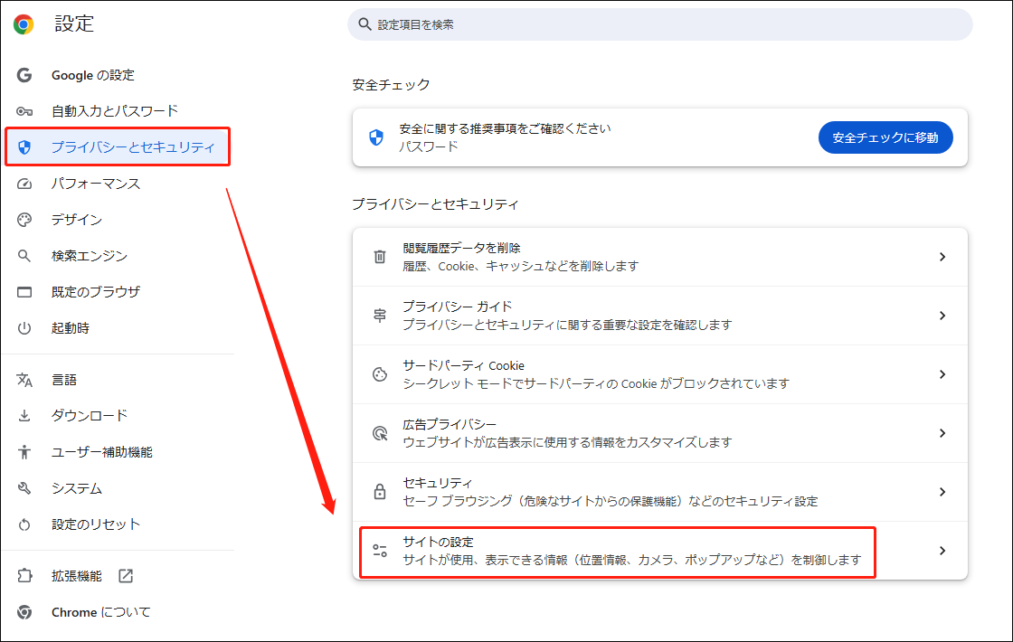Viewport: 1013px width, 642px height.
Task: Click the プライバシー ガイド row title
Action: pos(457,307)
